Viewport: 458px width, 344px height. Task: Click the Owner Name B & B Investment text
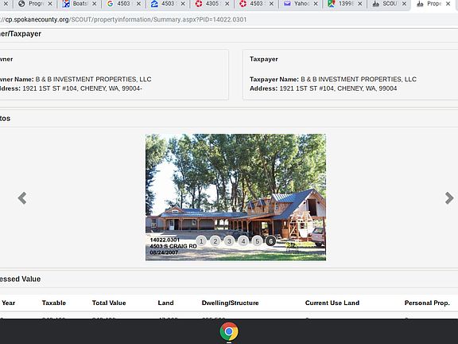tap(76, 80)
